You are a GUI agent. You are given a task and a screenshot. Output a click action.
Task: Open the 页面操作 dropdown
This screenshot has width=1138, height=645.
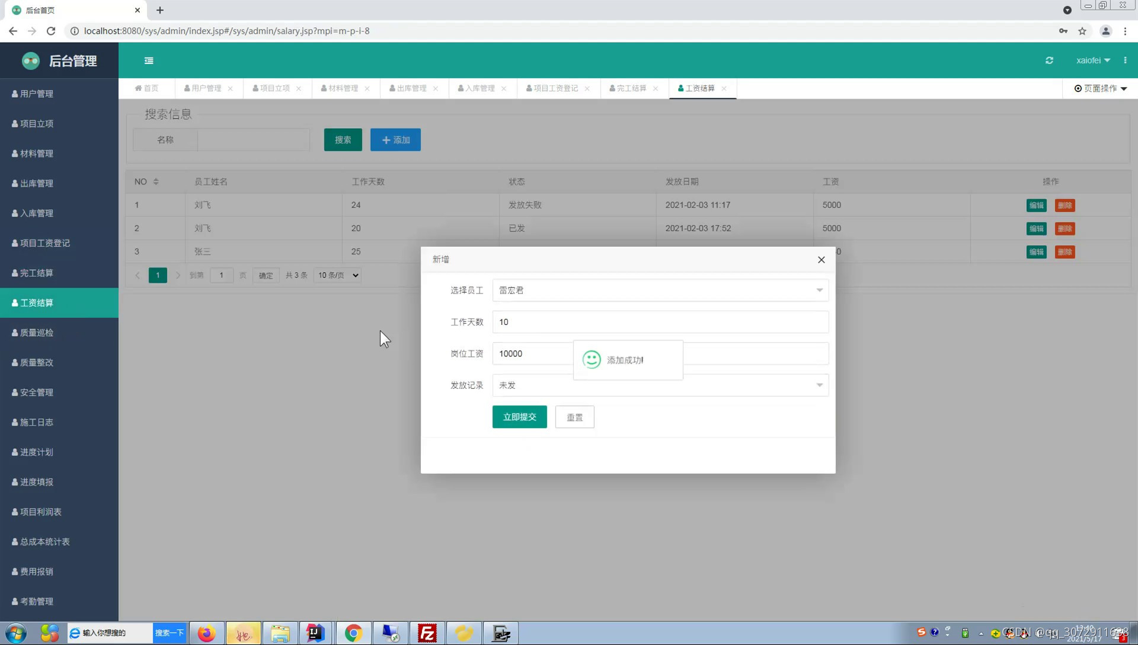point(1101,88)
